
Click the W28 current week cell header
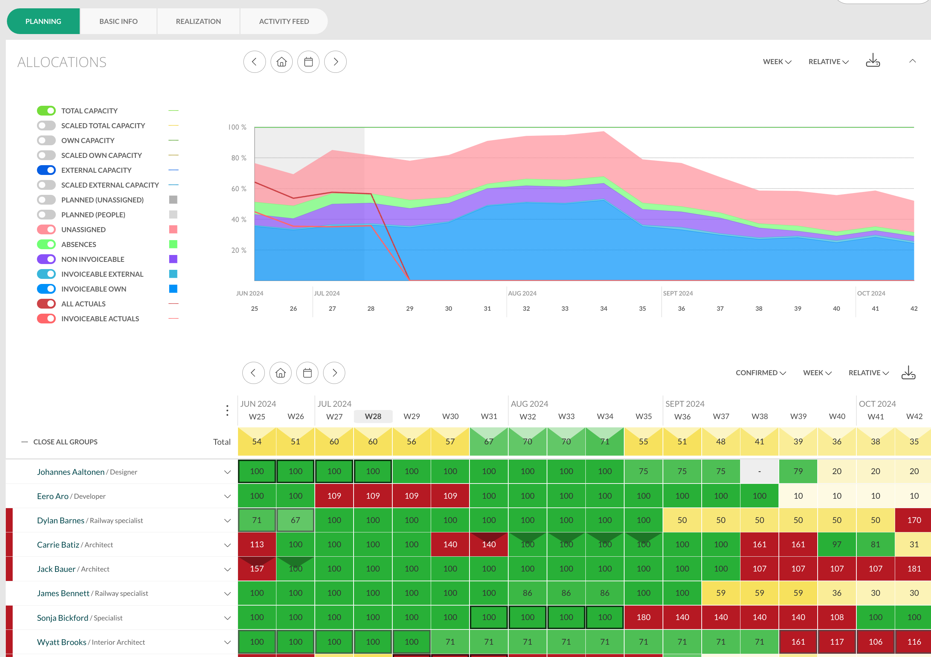(373, 415)
